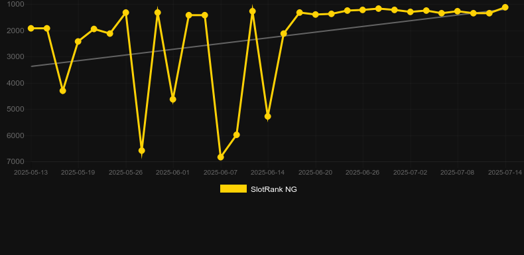Click the data point near 6000 rank
This screenshot has width=524, height=255.
(237, 135)
